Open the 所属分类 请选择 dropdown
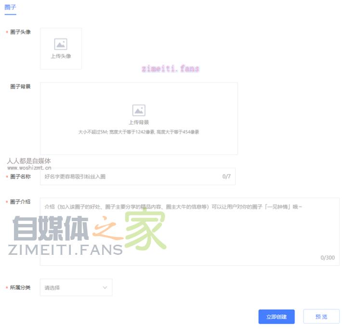Screen dimensions: 342x329 (76, 287)
